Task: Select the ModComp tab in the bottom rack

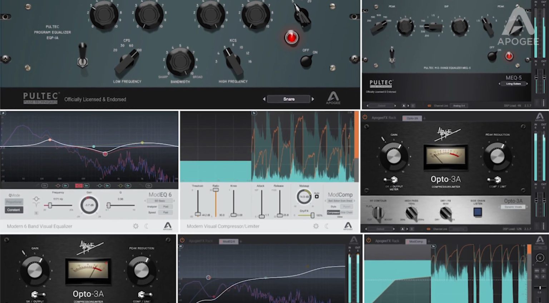Action: (x=416, y=242)
